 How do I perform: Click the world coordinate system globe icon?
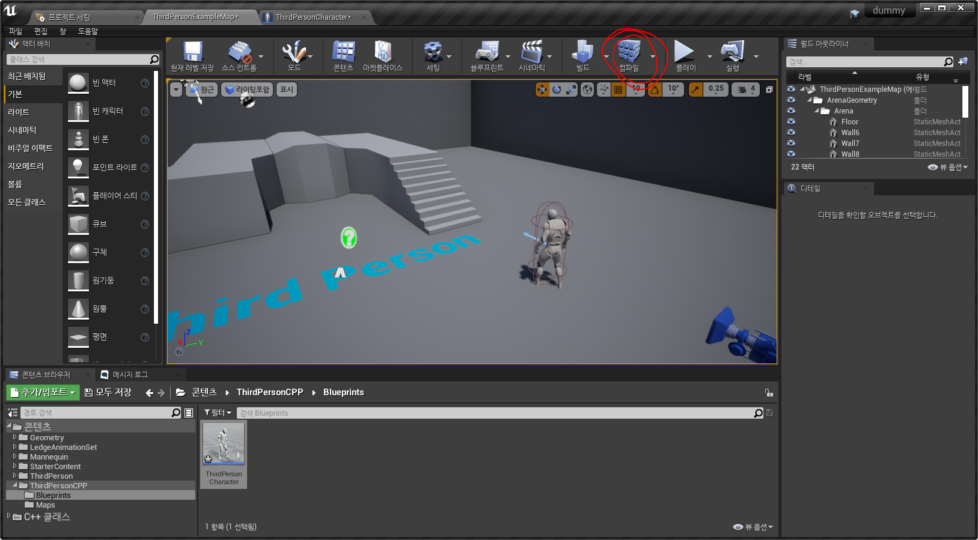[587, 89]
